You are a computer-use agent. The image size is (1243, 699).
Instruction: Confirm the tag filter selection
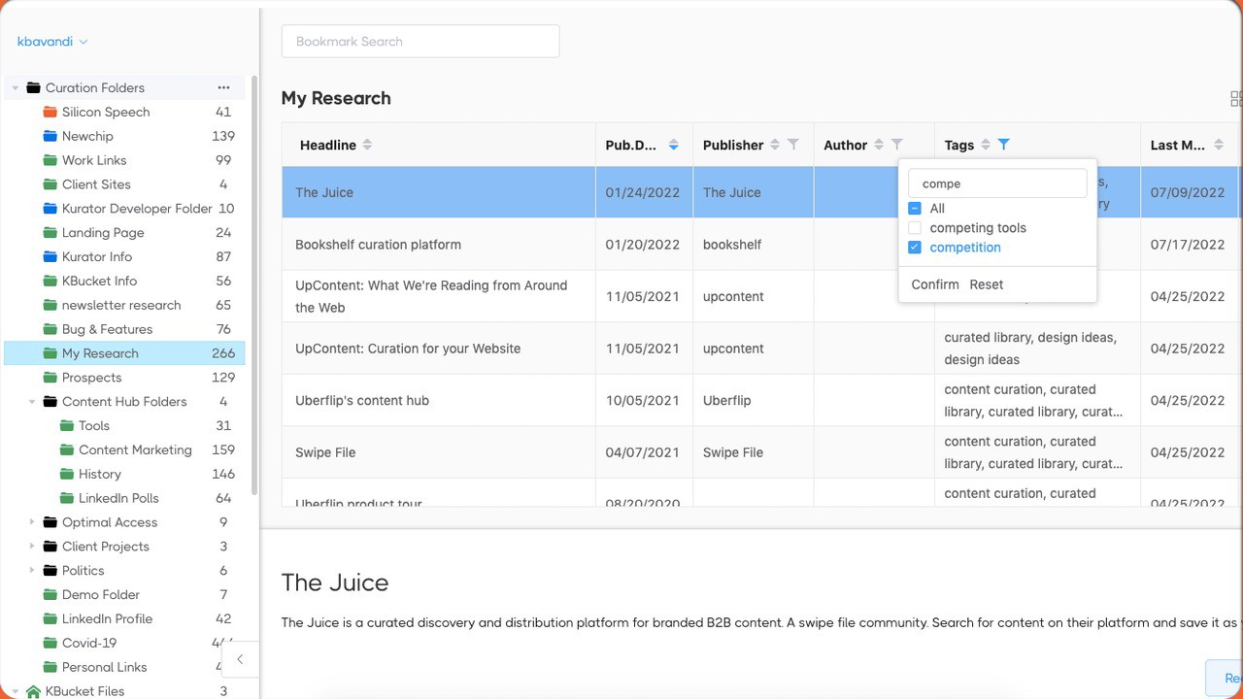coord(935,284)
